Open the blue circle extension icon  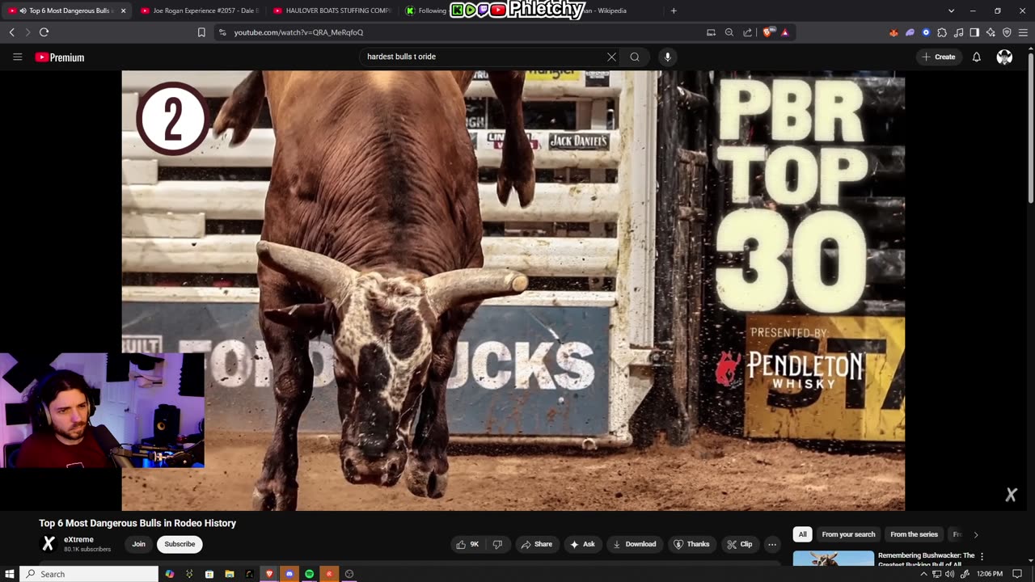[926, 32]
